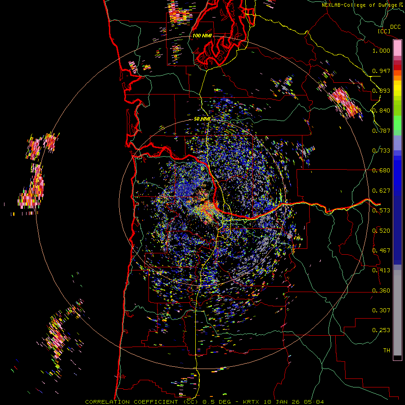This screenshot has height=405, width=405.
Task: Select the 0.840 legend value
Action: [381, 111]
